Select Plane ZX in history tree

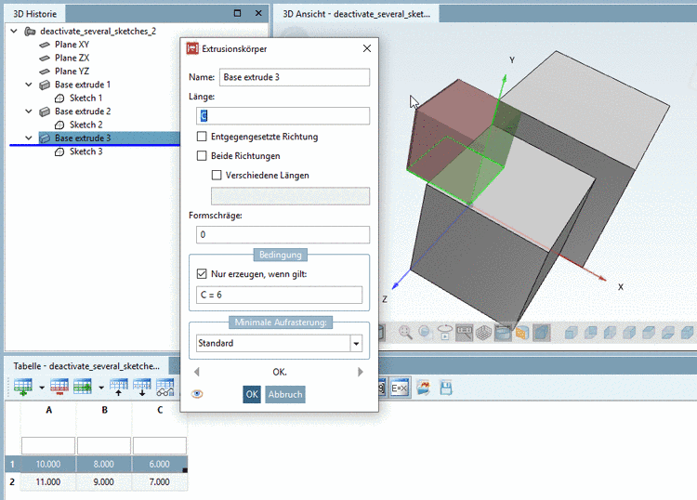coord(72,58)
